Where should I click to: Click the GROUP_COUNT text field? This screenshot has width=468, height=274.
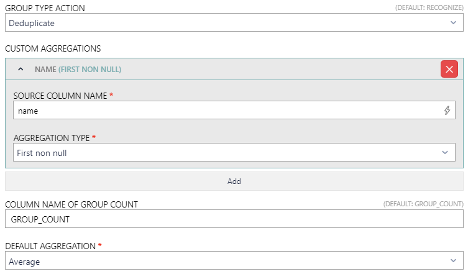(x=234, y=219)
